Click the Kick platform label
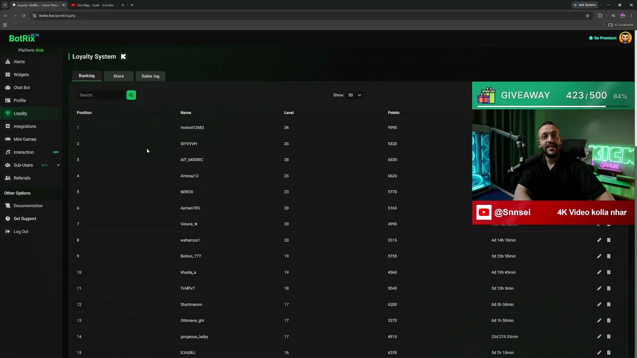Viewport: 637px width, 358px height. click(x=40, y=50)
